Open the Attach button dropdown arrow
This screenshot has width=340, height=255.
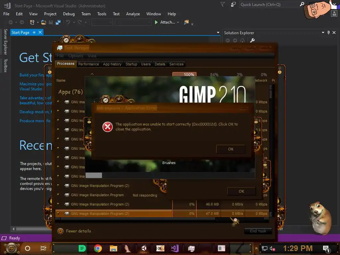(178, 22)
